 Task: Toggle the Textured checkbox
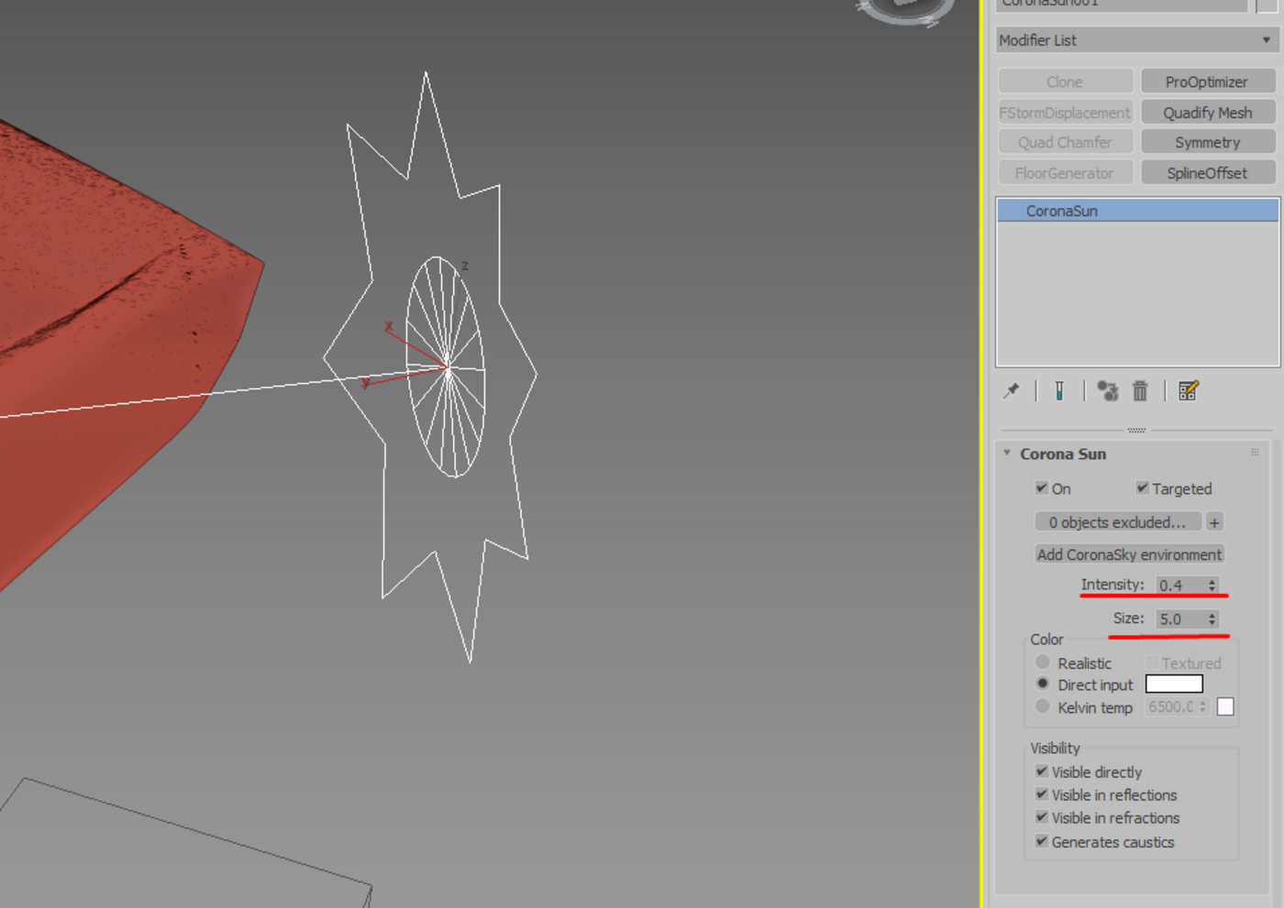pos(1152,662)
